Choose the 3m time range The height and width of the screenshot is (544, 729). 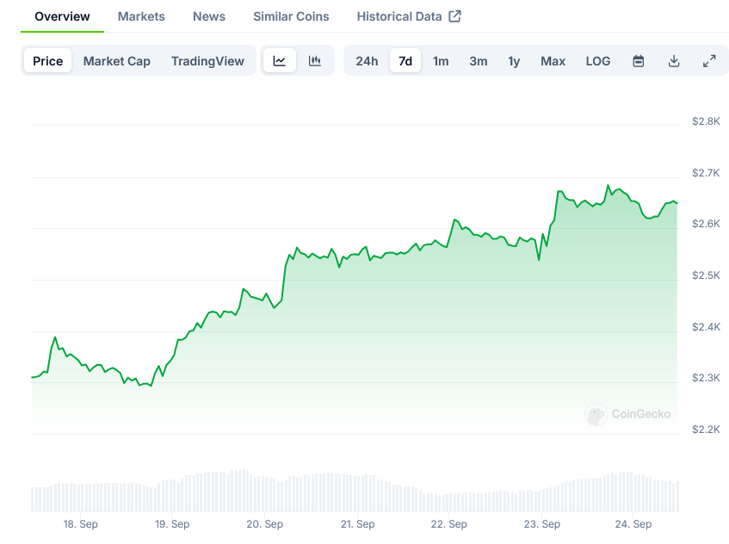pyautogui.click(x=479, y=61)
